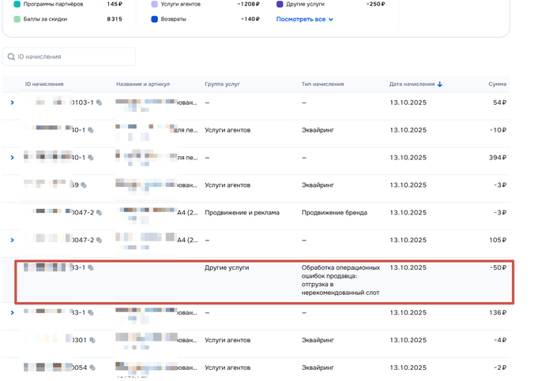Viewport: 553px width, 381px height.
Task: Expand the row with sum 105 ₽
Action: [12, 241]
